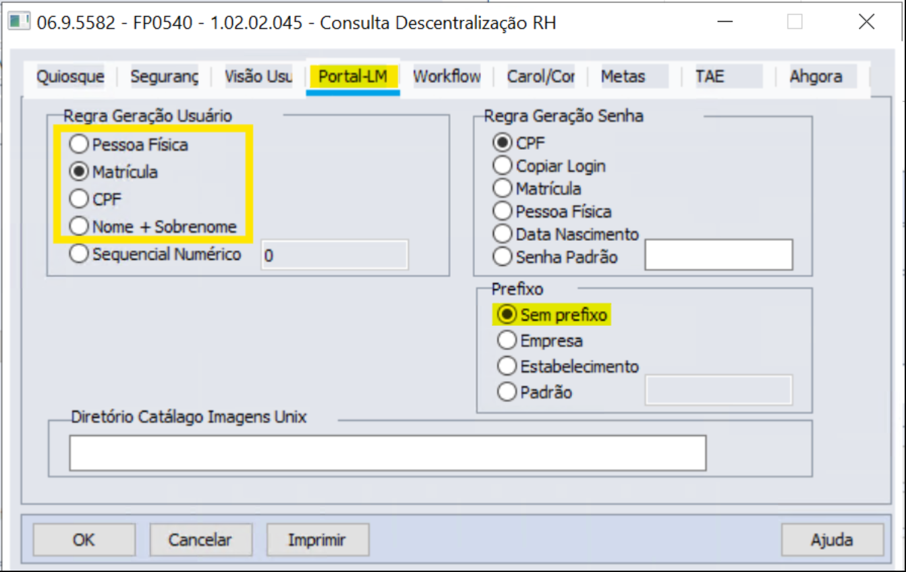The width and height of the screenshot is (906, 572).
Task: Click the Senha Padrão text field
Action: (x=719, y=255)
